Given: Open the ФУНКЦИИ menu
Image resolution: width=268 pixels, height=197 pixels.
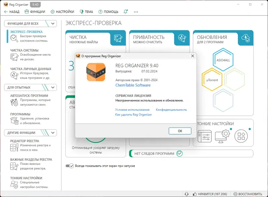Looking at the screenshot, I should 35,12.
